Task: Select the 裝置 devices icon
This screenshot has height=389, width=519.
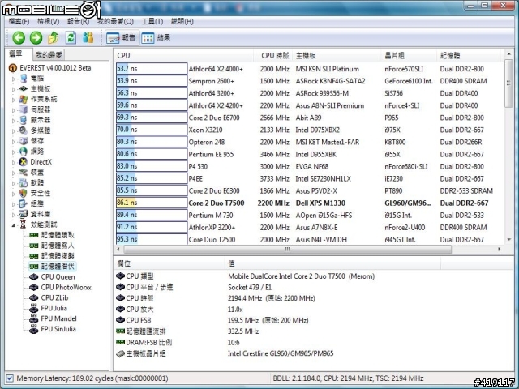Action: (x=24, y=172)
